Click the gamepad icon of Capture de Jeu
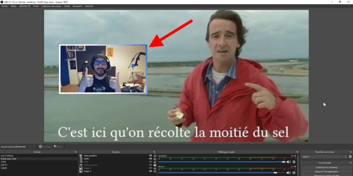353x176 pixels. click(x=81, y=165)
